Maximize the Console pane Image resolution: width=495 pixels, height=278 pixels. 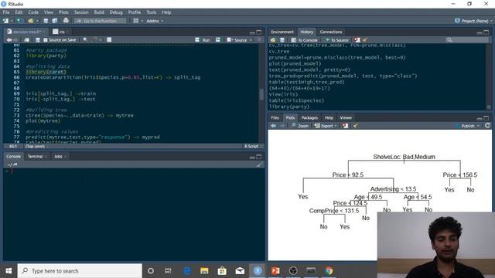tap(259, 157)
